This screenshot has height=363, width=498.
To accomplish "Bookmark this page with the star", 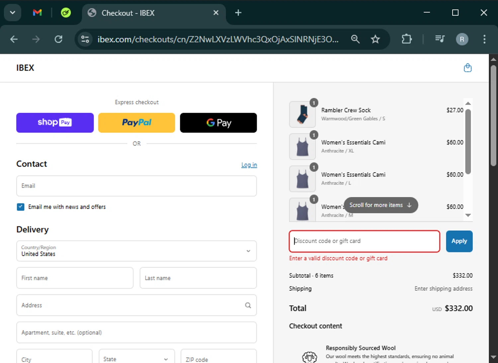I will pos(375,39).
